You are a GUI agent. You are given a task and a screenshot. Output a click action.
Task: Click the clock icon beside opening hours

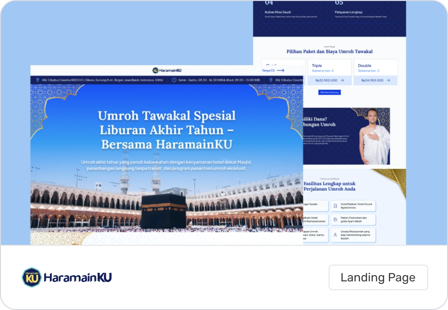(x=174, y=80)
